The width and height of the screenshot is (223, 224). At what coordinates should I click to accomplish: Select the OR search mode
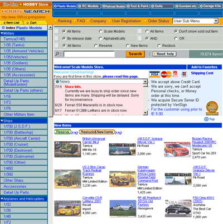(x=176, y=38)
